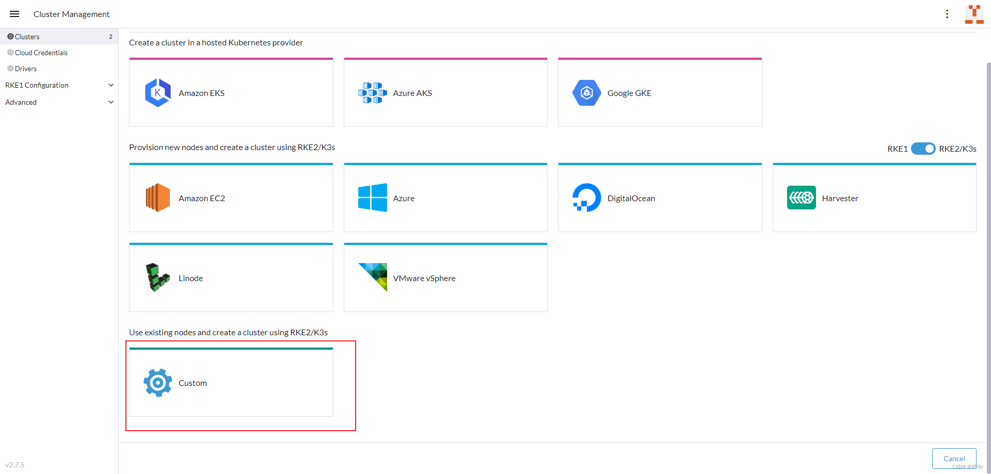Click the user avatar icon
Screen dimensions: 991x474
click(974, 14)
